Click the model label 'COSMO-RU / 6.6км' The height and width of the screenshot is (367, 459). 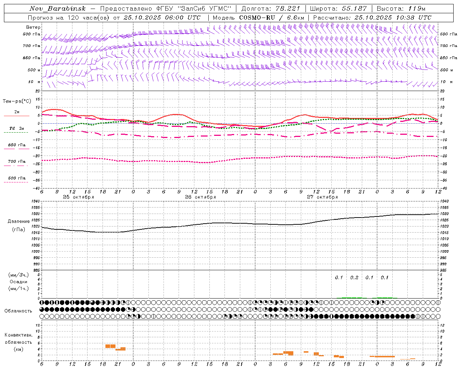click(x=272, y=18)
